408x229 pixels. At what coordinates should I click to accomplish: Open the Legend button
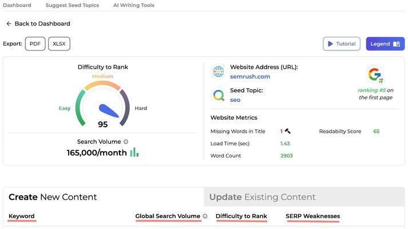coord(385,44)
